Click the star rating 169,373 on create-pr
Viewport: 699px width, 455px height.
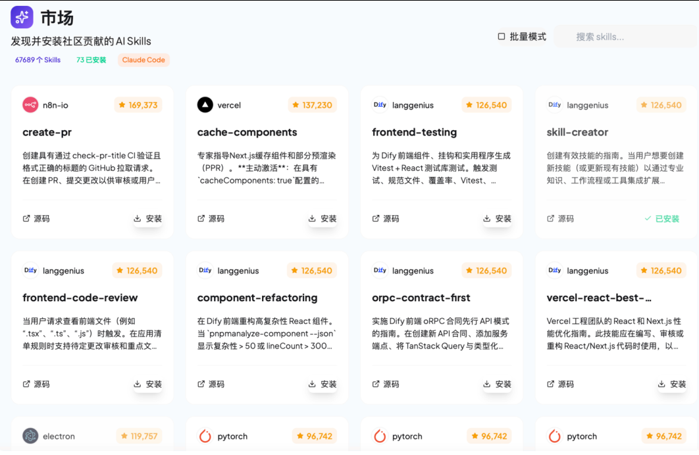[x=138, y=105]
